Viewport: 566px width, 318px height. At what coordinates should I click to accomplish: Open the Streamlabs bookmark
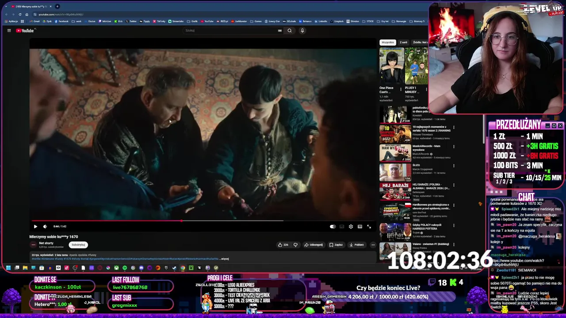click(176, 21)
